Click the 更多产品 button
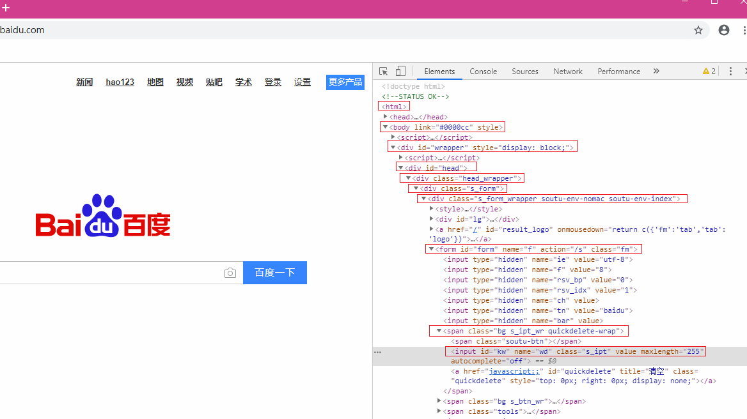This screenshot has width=747, height=419. point(345,82)
